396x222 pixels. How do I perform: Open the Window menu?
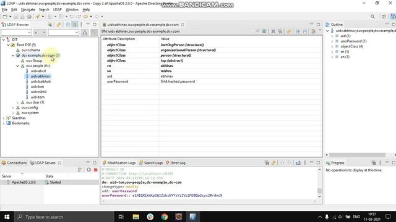[72, 10]
